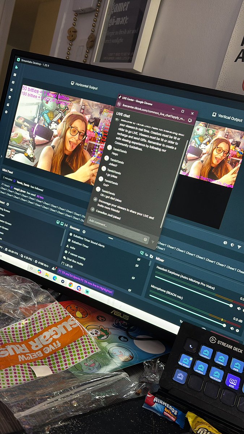Click the pie chart icon above Mixer

point(225,242)
